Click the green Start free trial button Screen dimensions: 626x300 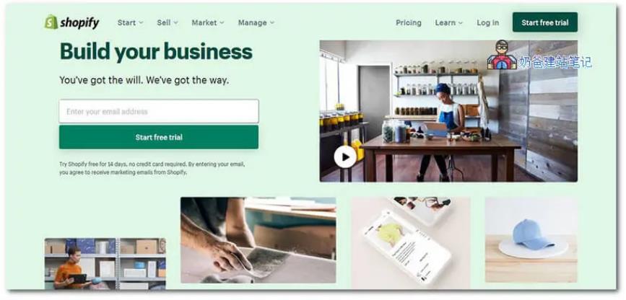[x=159, y=137]
